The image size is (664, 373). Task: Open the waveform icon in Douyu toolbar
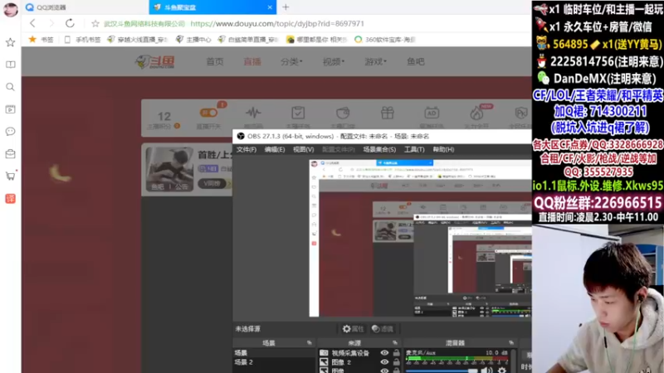click(253, 113)
